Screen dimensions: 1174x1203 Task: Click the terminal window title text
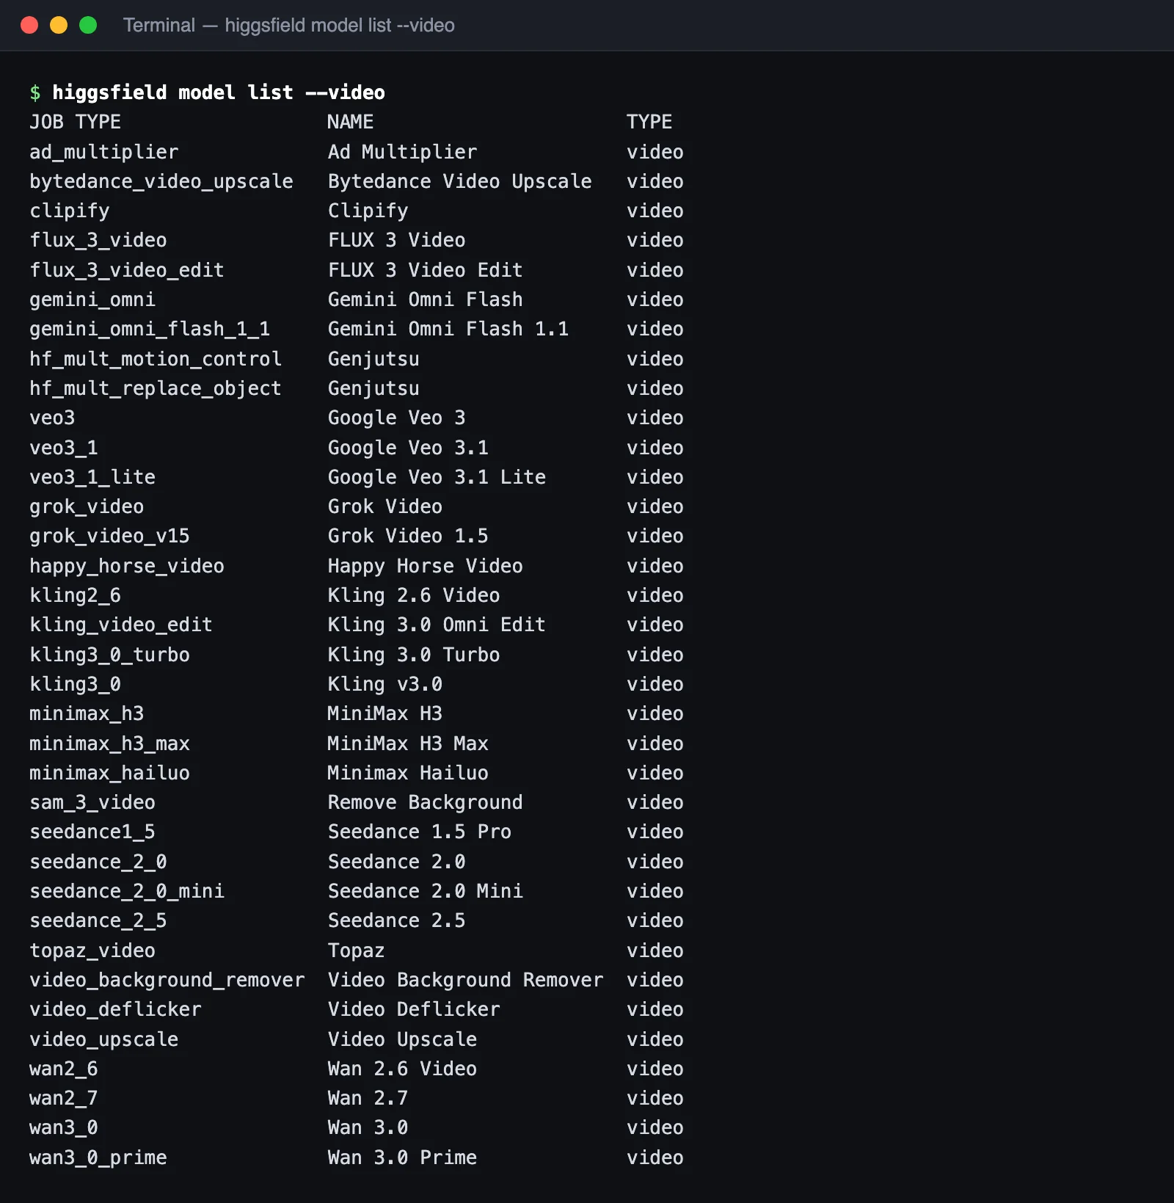point(289,25)
